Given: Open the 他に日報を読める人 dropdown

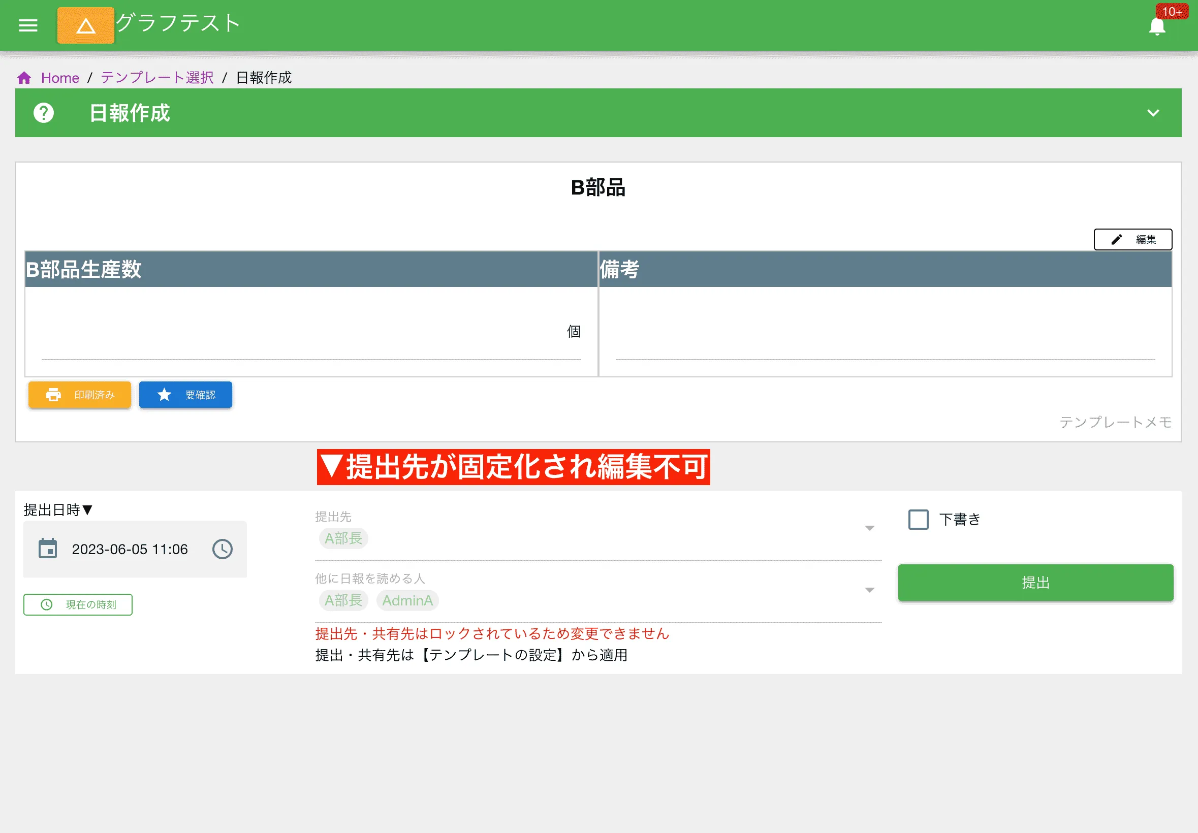Looking at the screenshot, I should (869, 589).
